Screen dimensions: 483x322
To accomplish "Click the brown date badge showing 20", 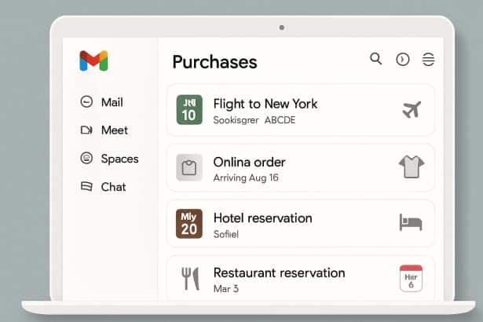I will (189, 223).
